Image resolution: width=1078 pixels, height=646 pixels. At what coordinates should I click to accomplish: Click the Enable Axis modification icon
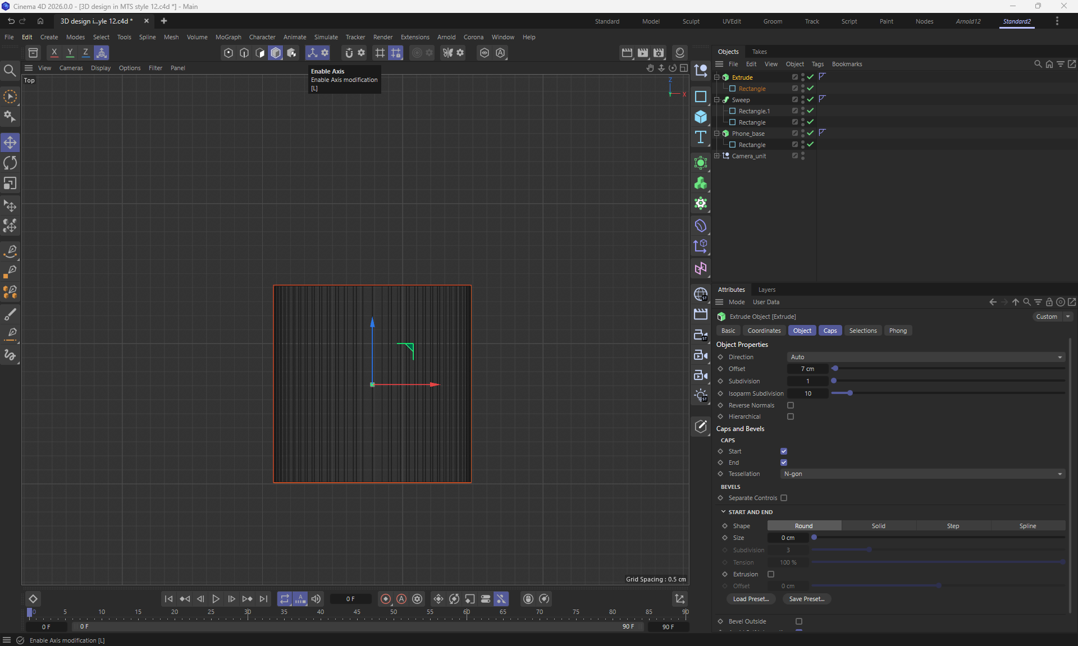[x=312, y=53]
